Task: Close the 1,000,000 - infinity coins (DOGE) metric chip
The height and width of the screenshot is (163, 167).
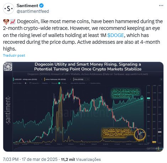Action: (42, 79)
